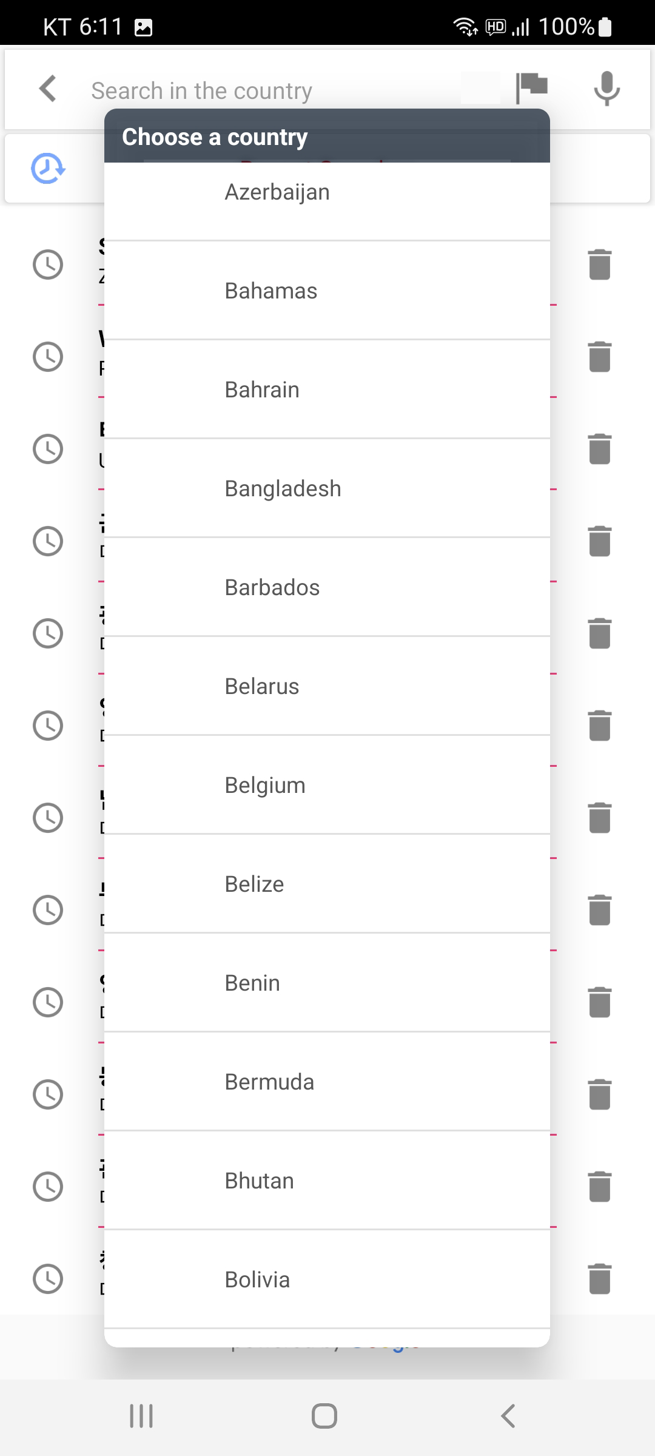Viewport: 655px width, 1456px height.
Task: Tap the Android home button
Action: pyautogui.click(x=324, y=1416)
